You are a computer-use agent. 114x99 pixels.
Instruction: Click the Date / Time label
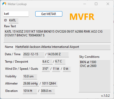click(x=13, y=54)
